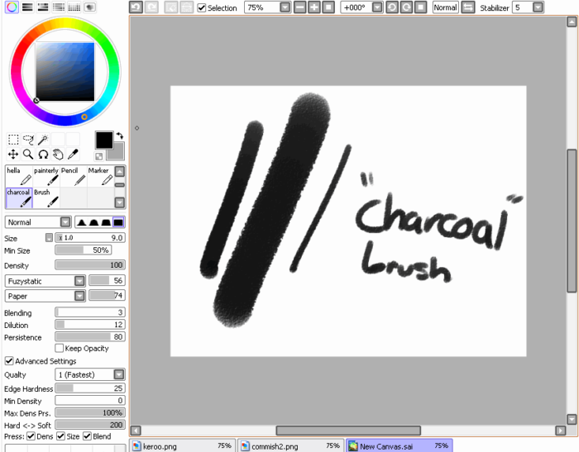Select the rectangular selection tool
Viewport: 579px width, 452px height.
click(13, 140)
